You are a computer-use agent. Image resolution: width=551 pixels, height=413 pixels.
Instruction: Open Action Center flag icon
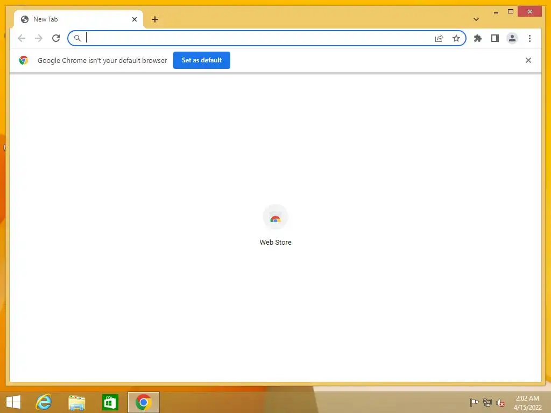point(474,402)
